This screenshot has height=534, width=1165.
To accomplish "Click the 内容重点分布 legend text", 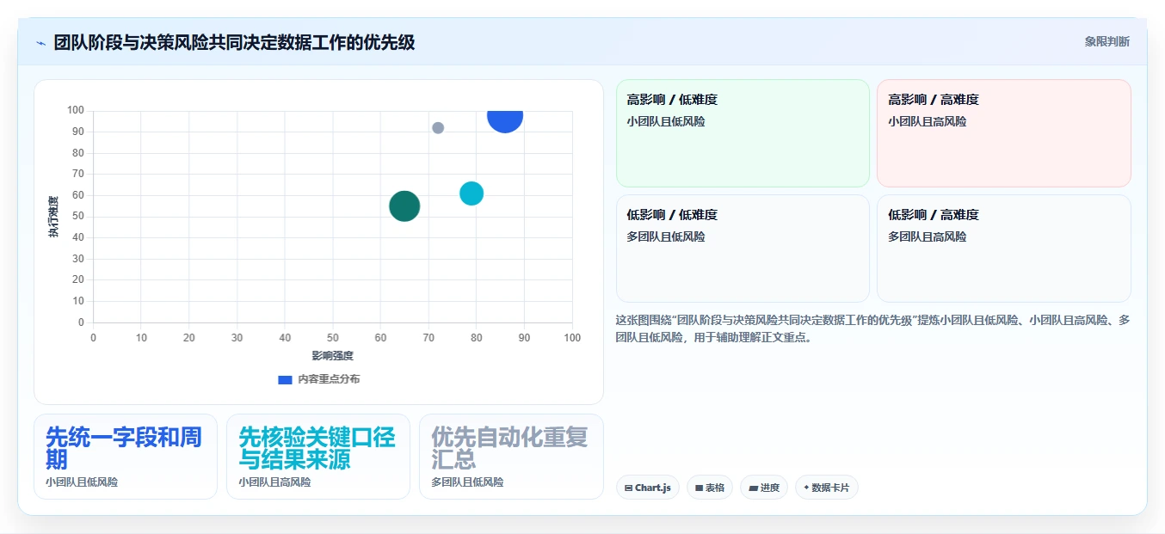I will tap(329, 379).
